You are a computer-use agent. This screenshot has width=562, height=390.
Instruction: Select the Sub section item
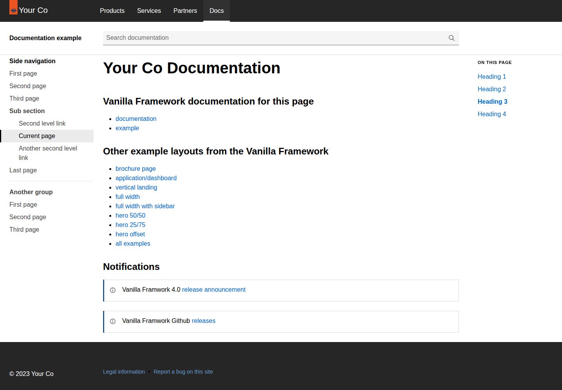point(27,111)
